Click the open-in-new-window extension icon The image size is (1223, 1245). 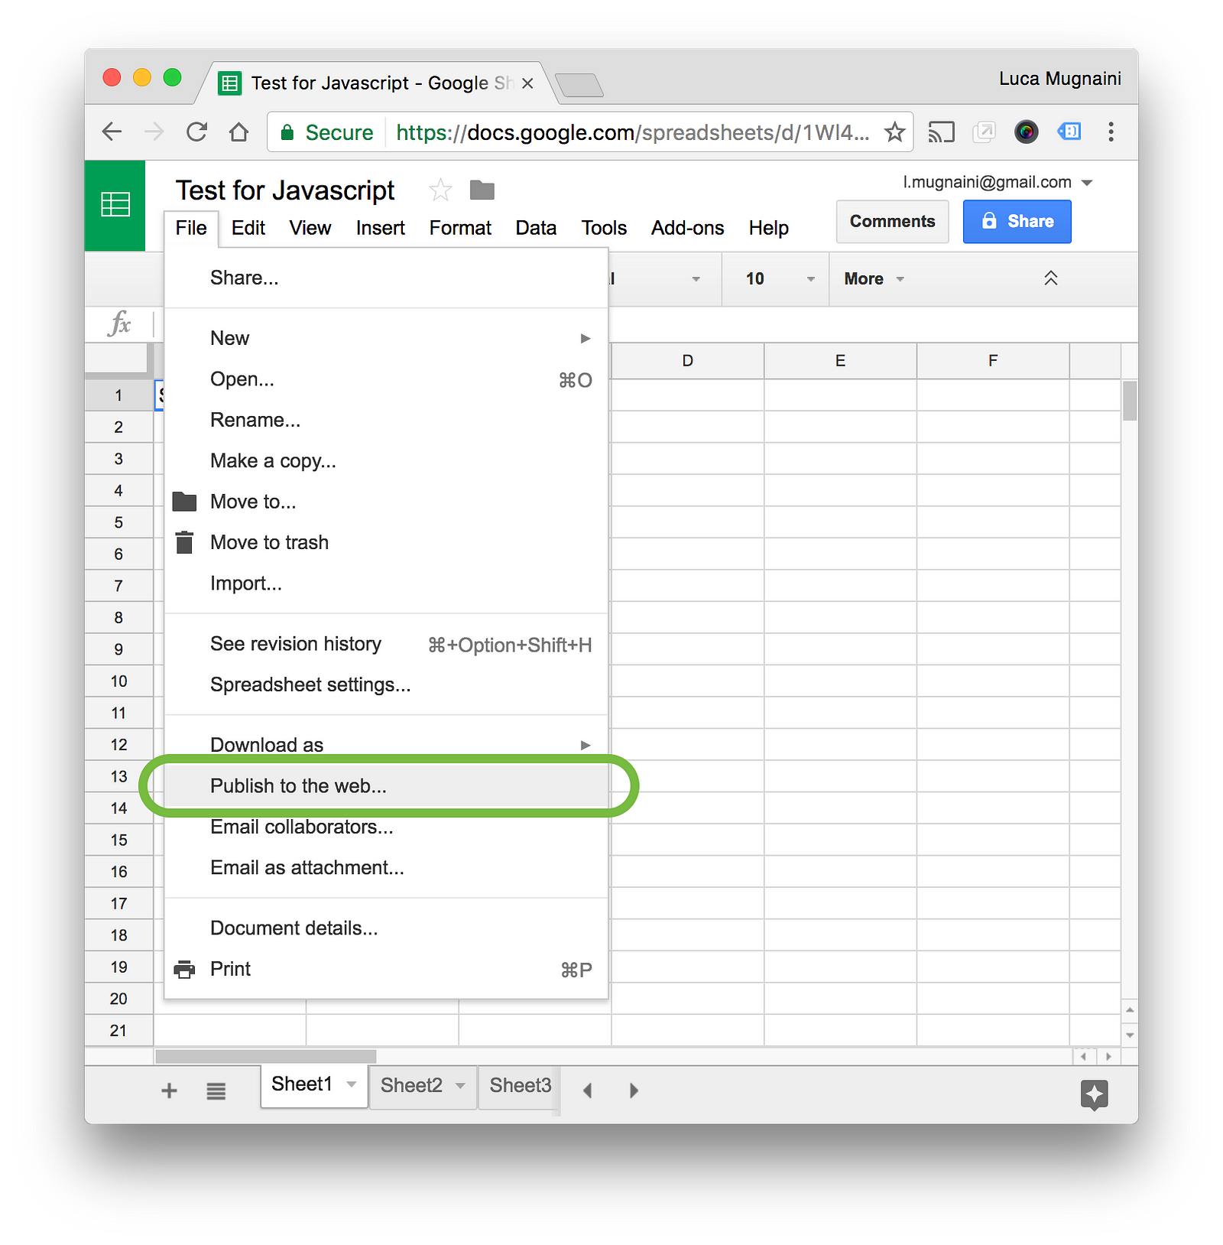(x=984, y=132)
